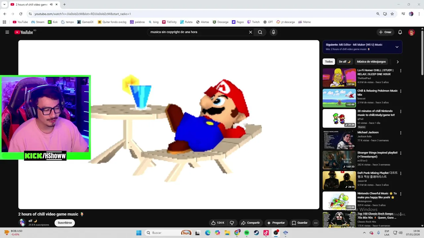Open options for Michael Jackson video
The height and width of the screenshot is (238, 424).
point(400,133)
